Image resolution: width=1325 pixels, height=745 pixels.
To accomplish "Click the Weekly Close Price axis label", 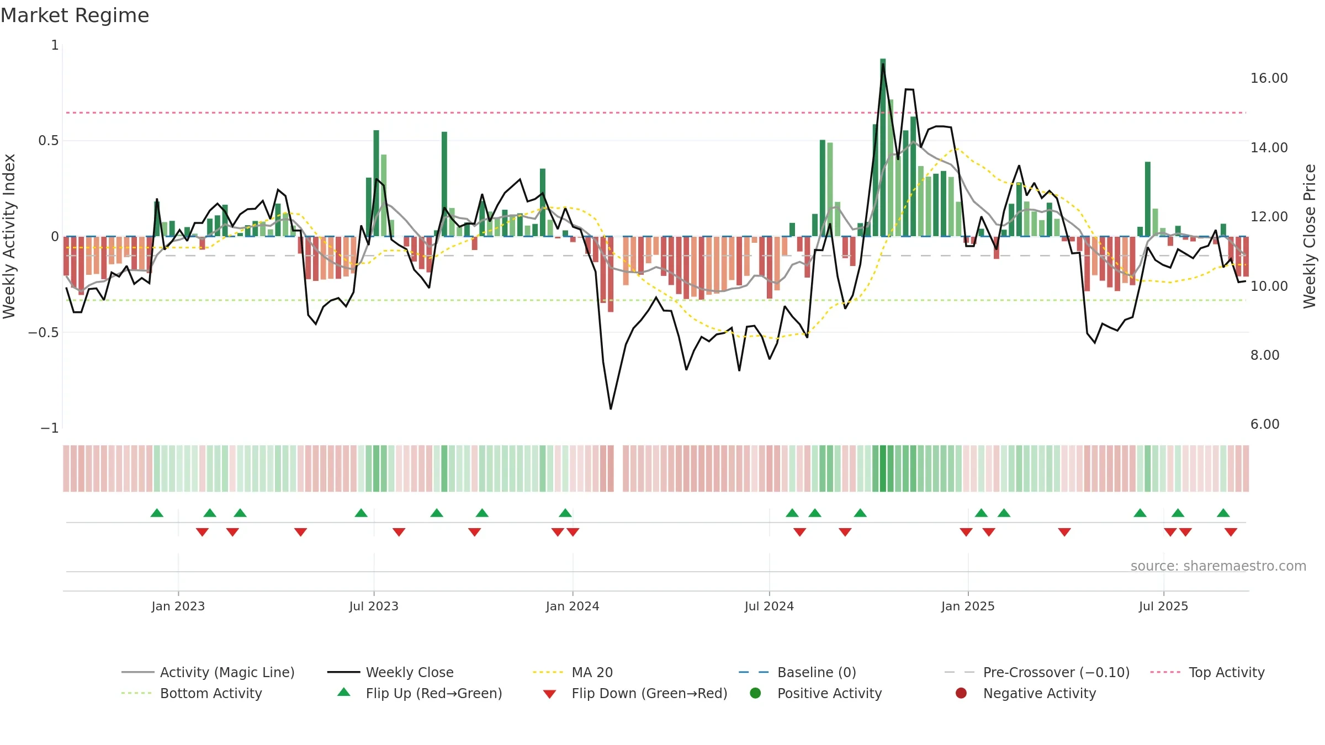I will (x=1310, y=236).
